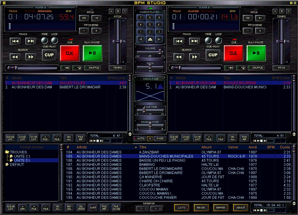Click sample player right arrow button
Screen dimensions: 298x215
tap(159, 39)
